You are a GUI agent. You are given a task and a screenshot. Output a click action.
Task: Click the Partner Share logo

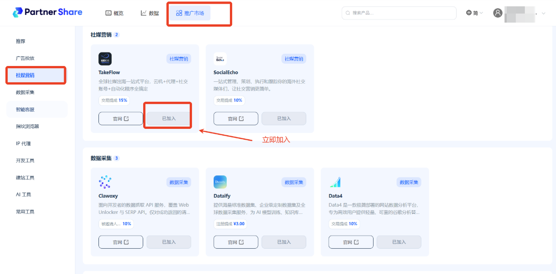[x=47, y=13]
